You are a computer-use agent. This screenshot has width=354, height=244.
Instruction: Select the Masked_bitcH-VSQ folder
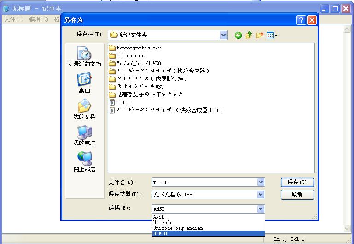135,63
